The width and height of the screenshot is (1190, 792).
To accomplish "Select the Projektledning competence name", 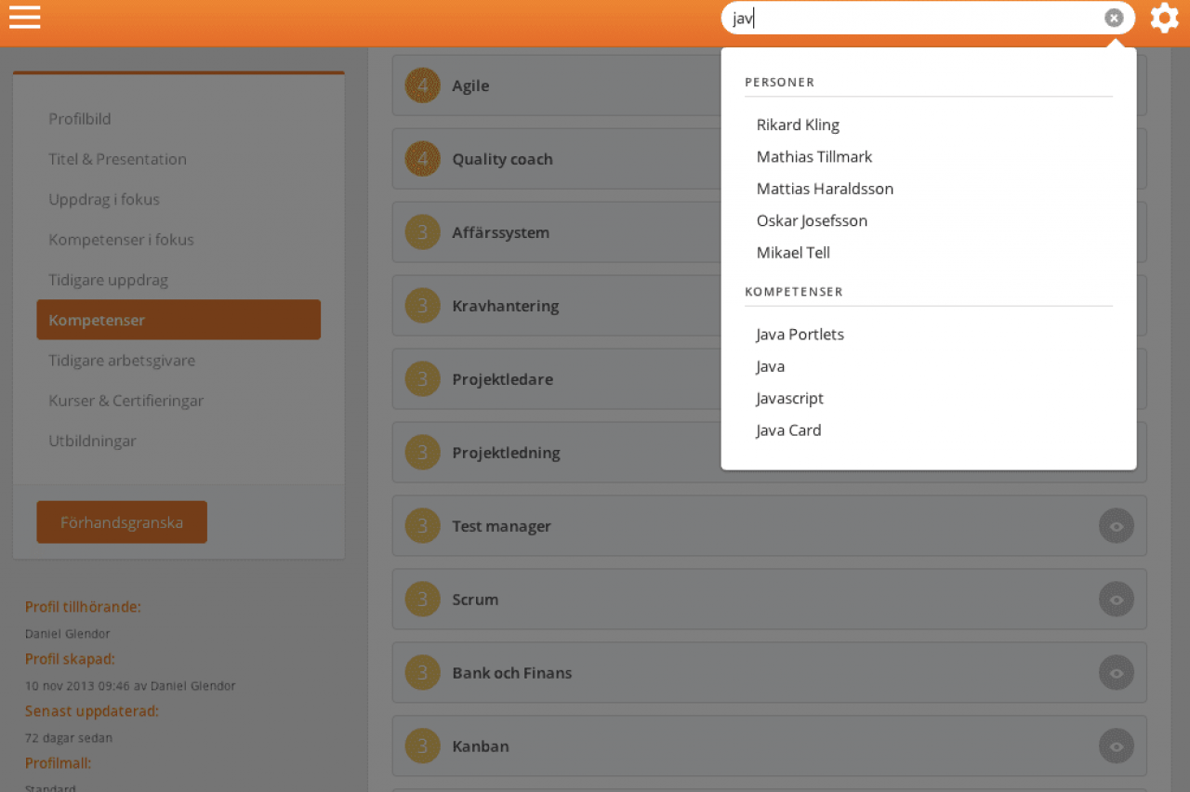I will click(506, 453).
